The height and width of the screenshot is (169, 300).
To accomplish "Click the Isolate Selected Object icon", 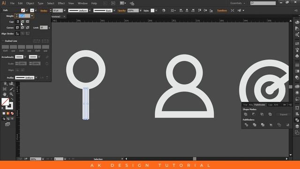I will [x=232, y=10].
